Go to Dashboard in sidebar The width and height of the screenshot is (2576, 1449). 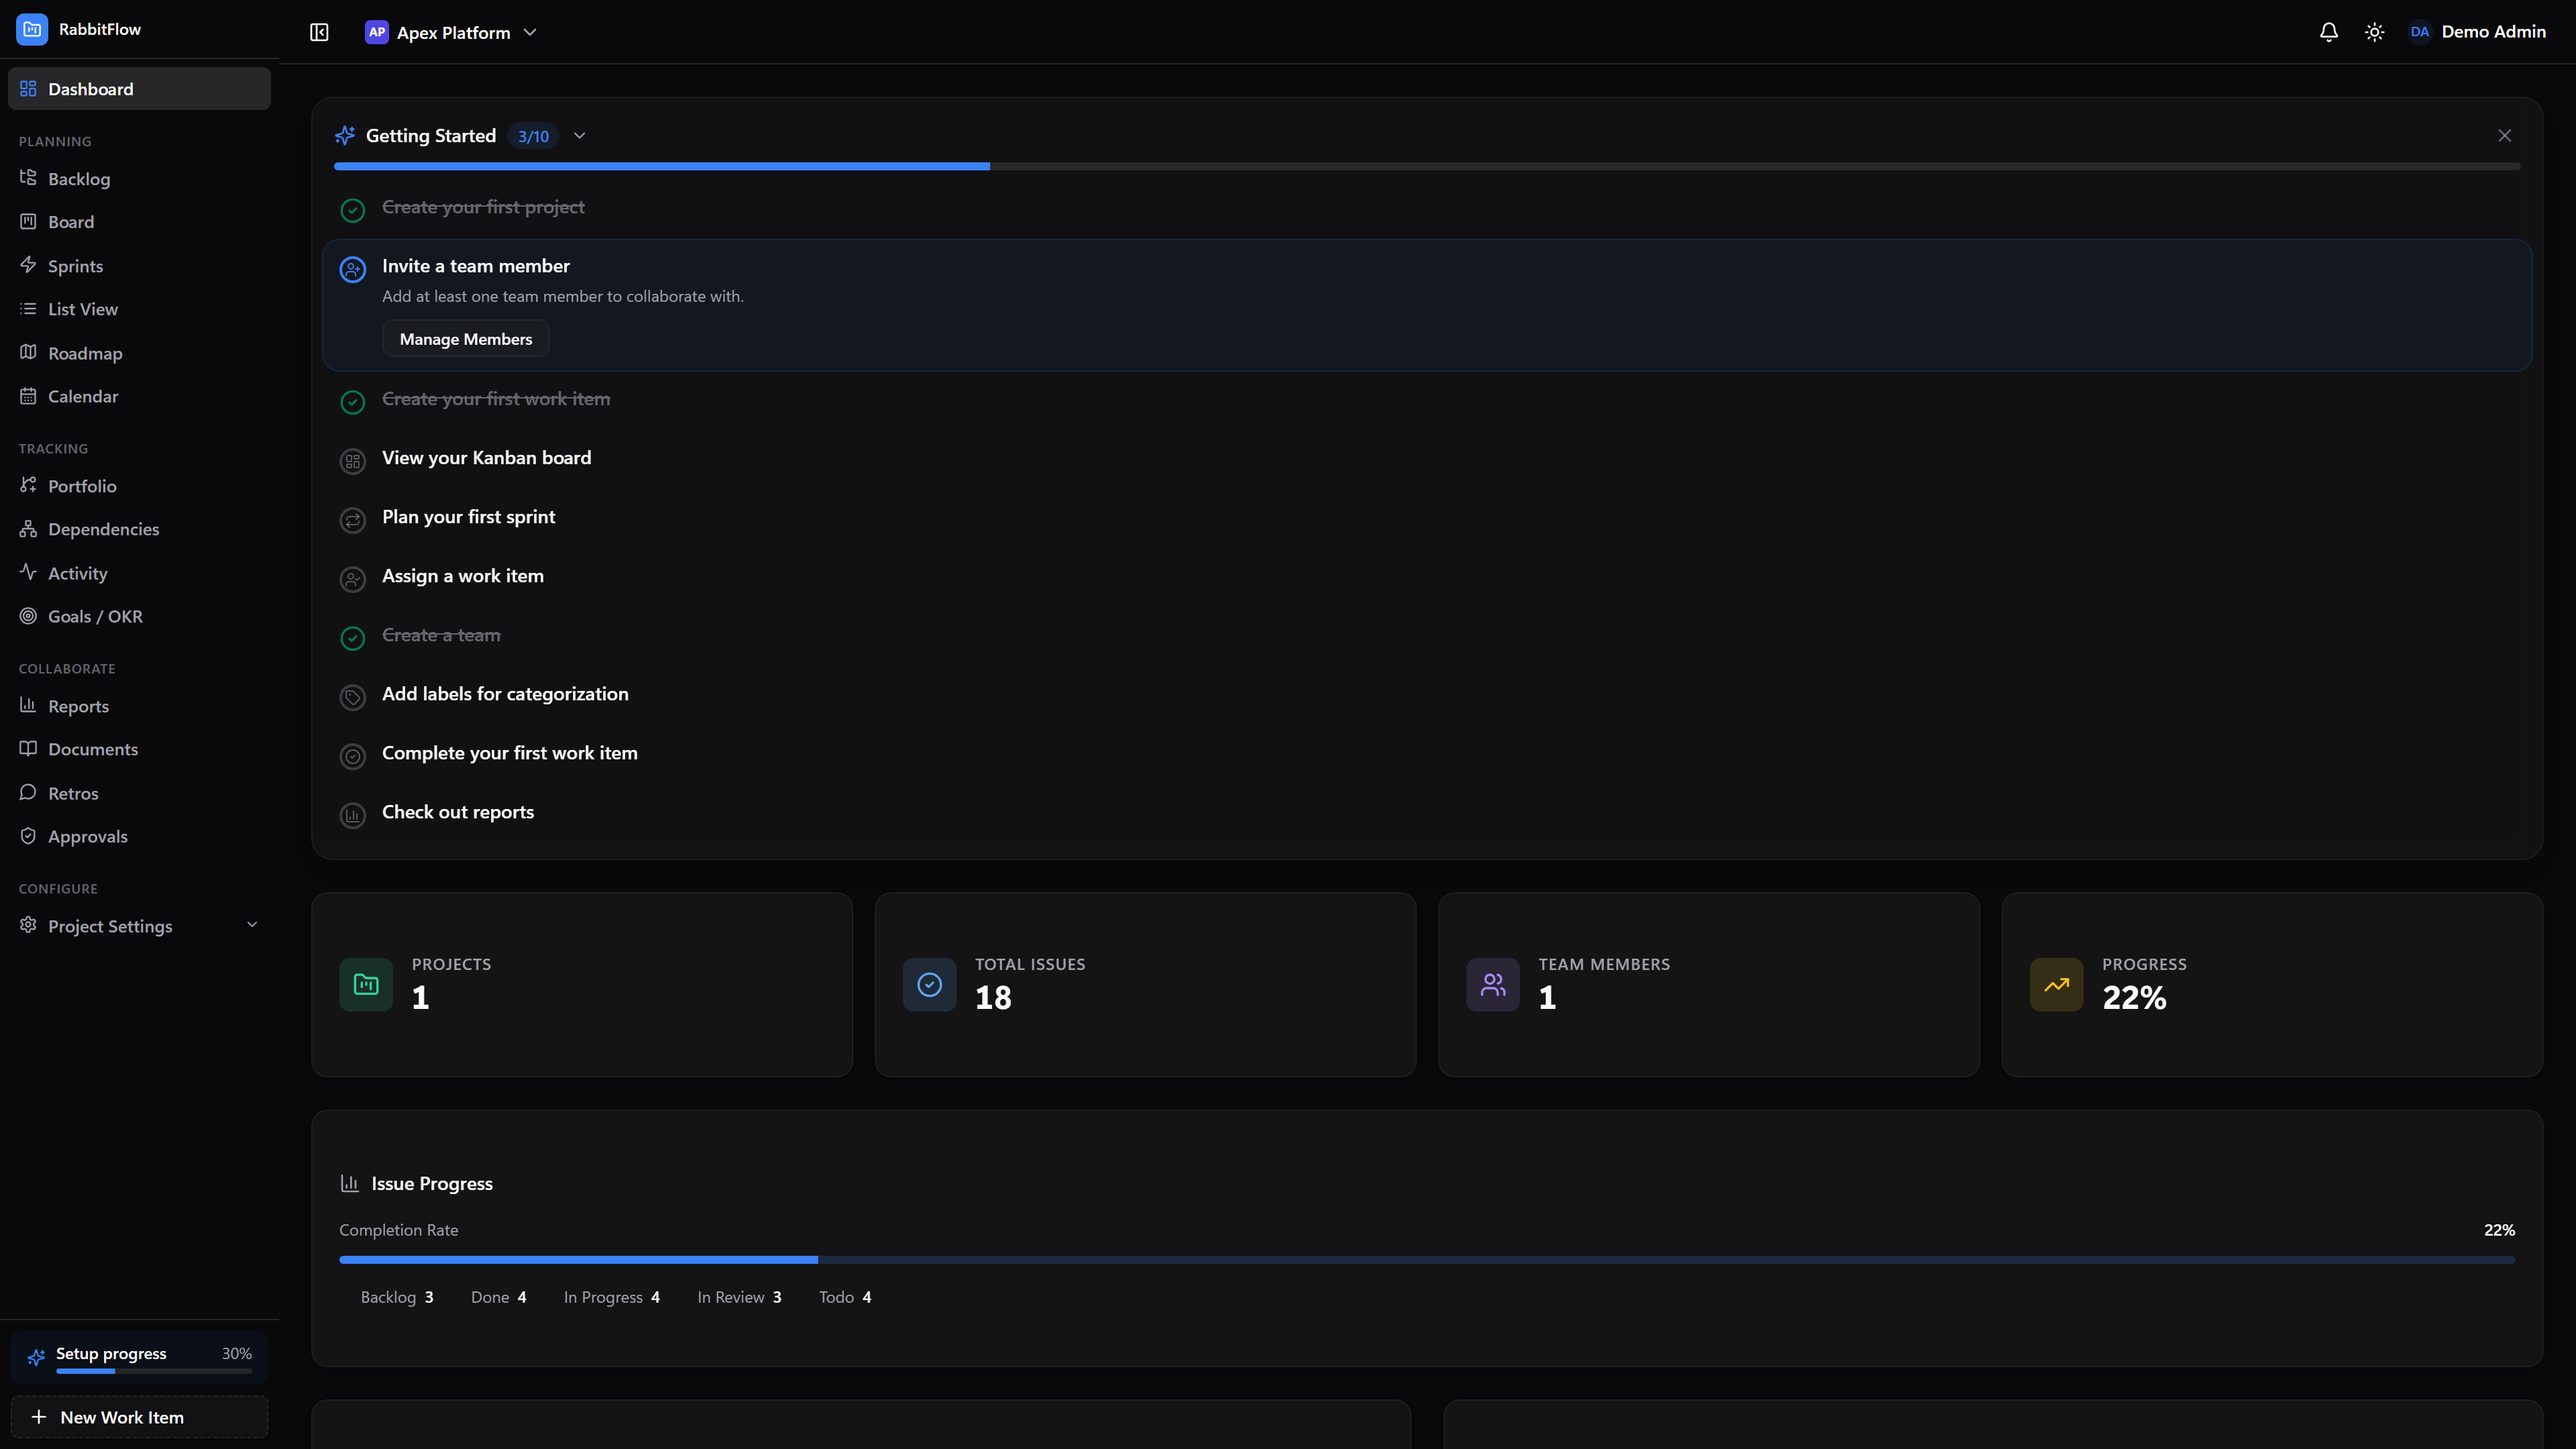tap(139, 89)
